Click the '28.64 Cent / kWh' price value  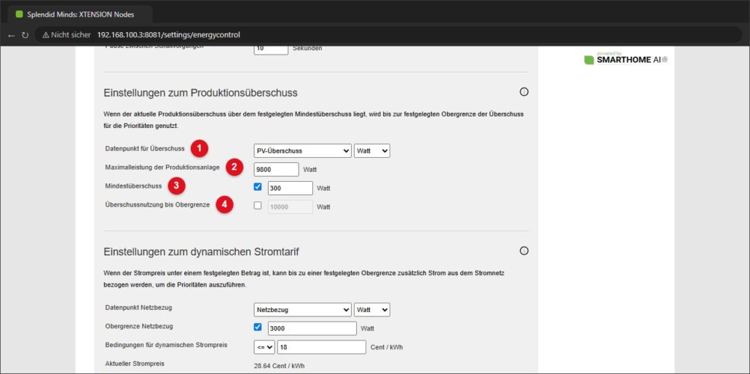(x=280, y=366)
